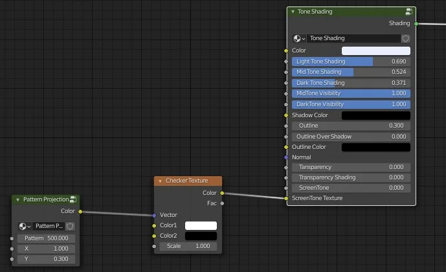Select the Checker Texture node header
This screenshot has width=446, height=272.
tap(188, 181)
